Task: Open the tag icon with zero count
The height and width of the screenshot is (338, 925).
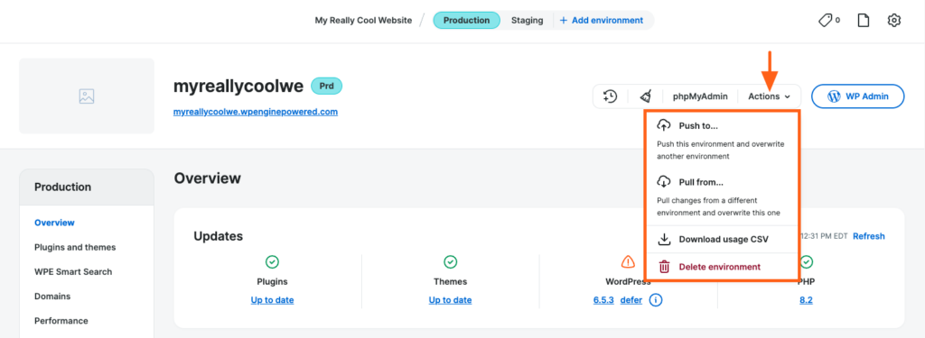Action: point(829,21)
